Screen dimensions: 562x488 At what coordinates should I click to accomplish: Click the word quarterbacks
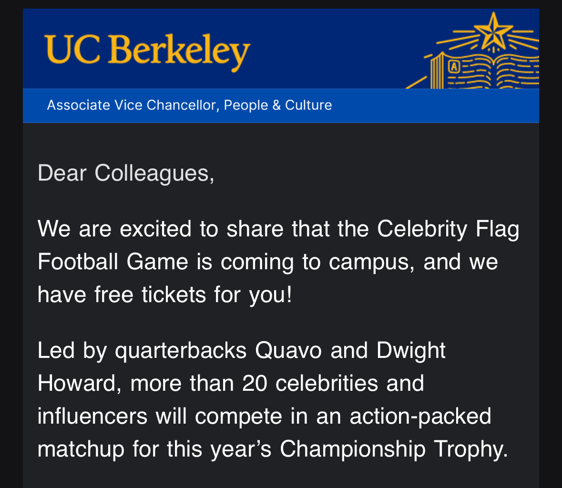(181, 350)
